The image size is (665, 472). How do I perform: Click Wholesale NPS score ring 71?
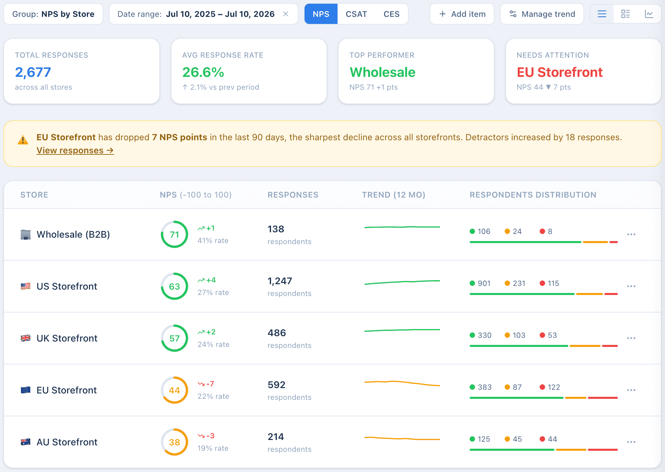coord(175,234)
